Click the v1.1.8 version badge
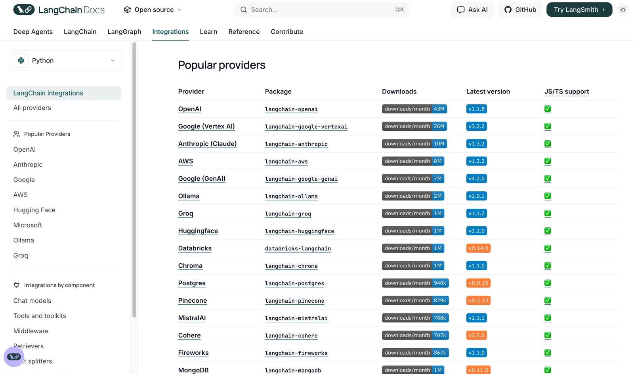The height and width of the screenshot is (374, 634). 476,109
